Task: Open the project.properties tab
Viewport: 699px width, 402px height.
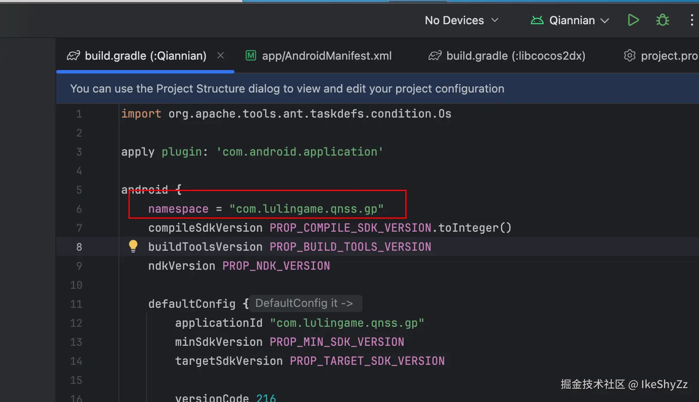Action: click(669, 56)
